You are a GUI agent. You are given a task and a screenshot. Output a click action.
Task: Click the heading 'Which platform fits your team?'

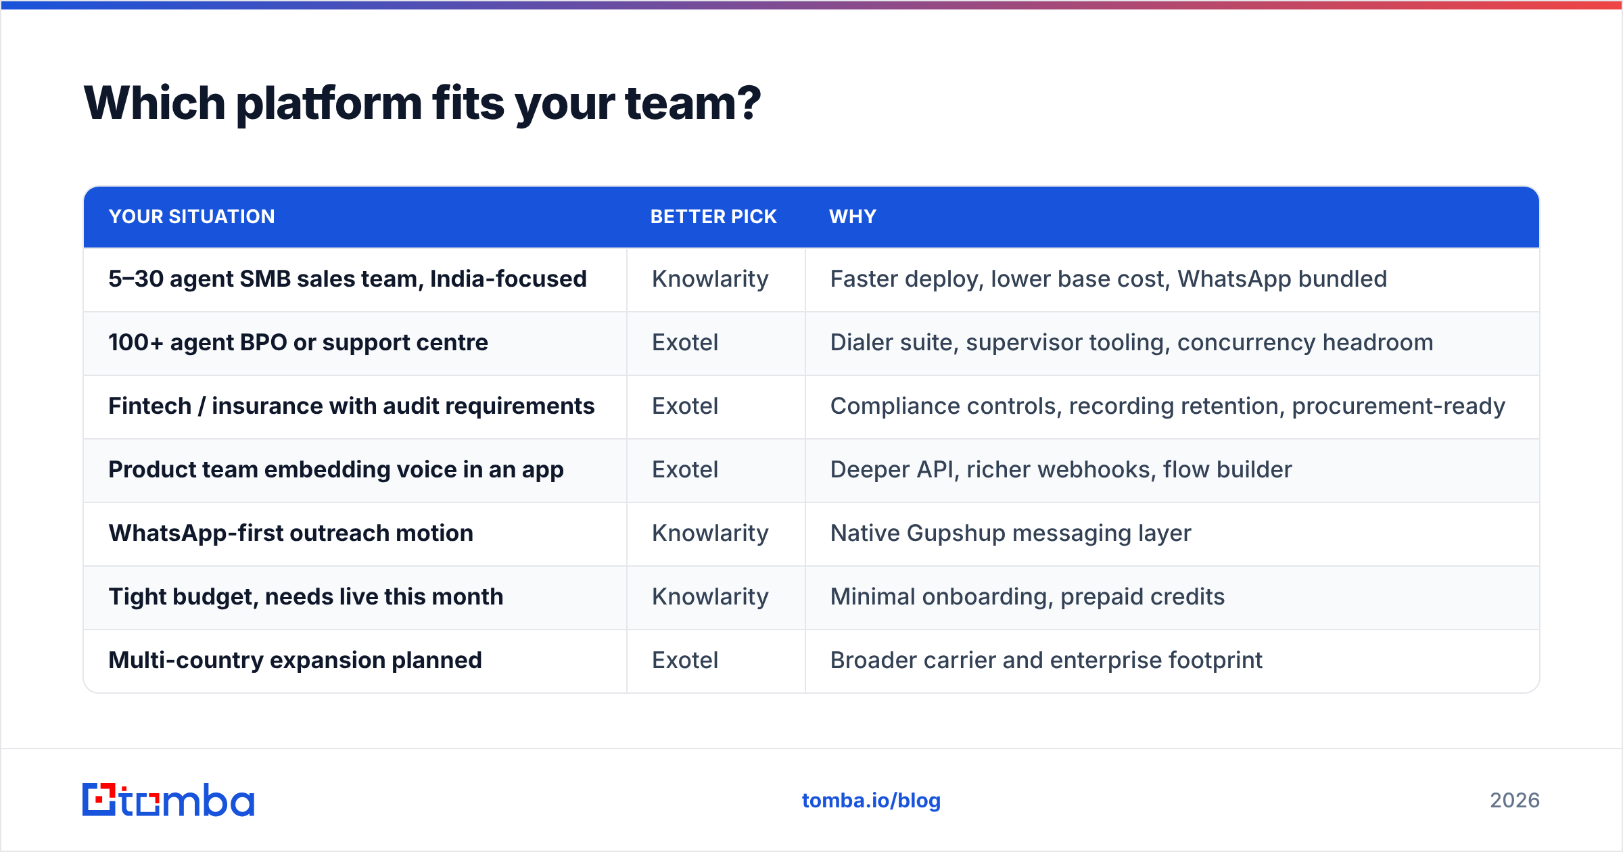click(x=422, y=103)
